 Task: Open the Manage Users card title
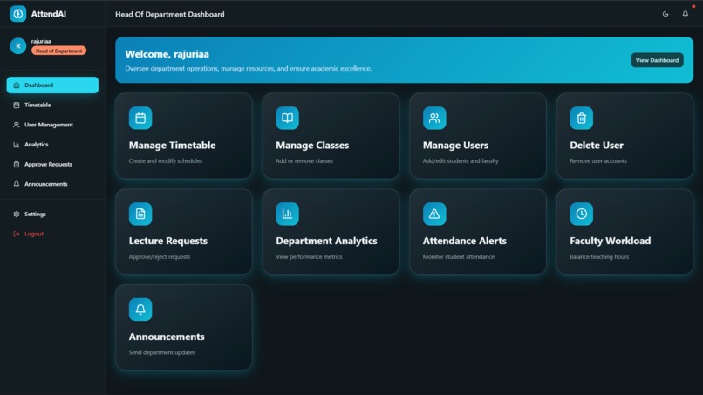click(455, 146)
